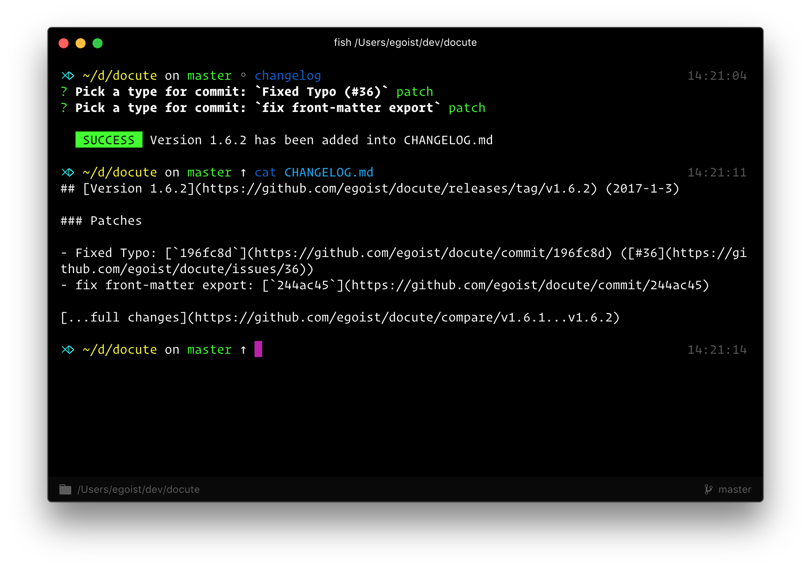Click the 'master' branch label in the status bar
This screenshot has width=811, height=570.
point(735,489)
